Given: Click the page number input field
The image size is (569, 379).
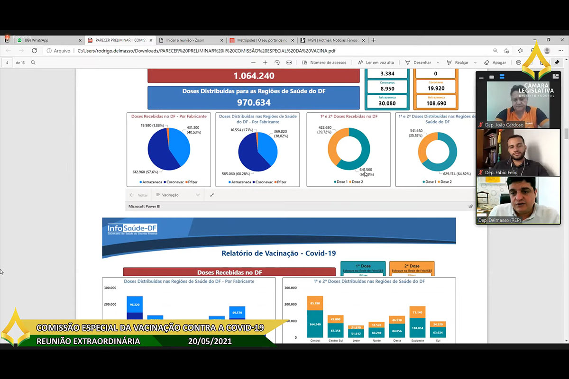Looking at the screenshot, I should 8,63.
